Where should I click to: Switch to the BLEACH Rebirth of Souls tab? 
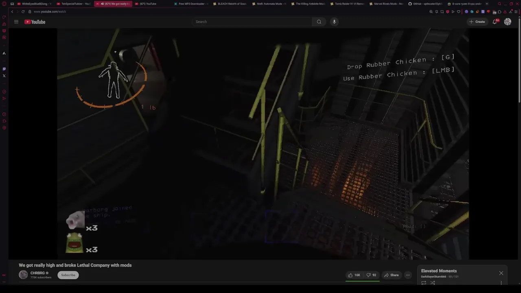click(x=230, y=4)
